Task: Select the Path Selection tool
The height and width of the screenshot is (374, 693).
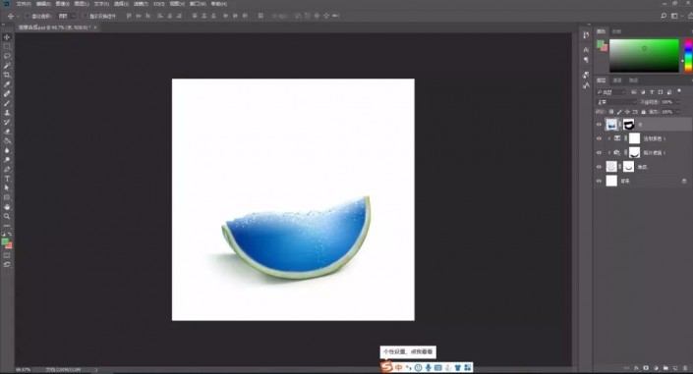Action: pyautogui.click(x=7, y=188)
